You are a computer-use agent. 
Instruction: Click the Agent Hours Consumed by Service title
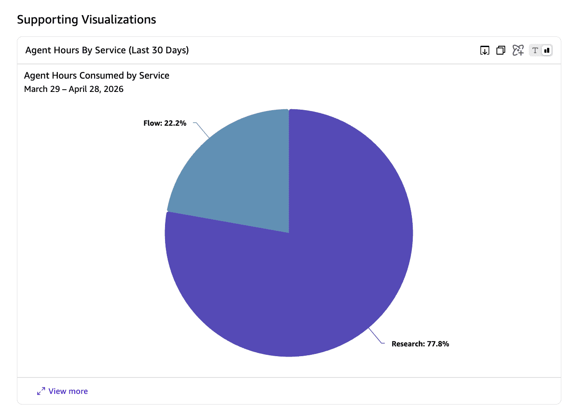pyautogui.click(x=97, y=75)
